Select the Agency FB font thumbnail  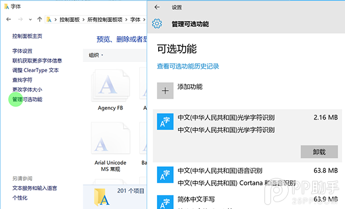110,86
